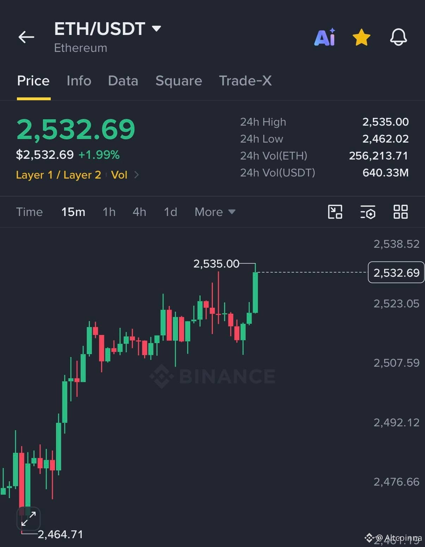Click the Vol tag link

click(x=119, y=175)
